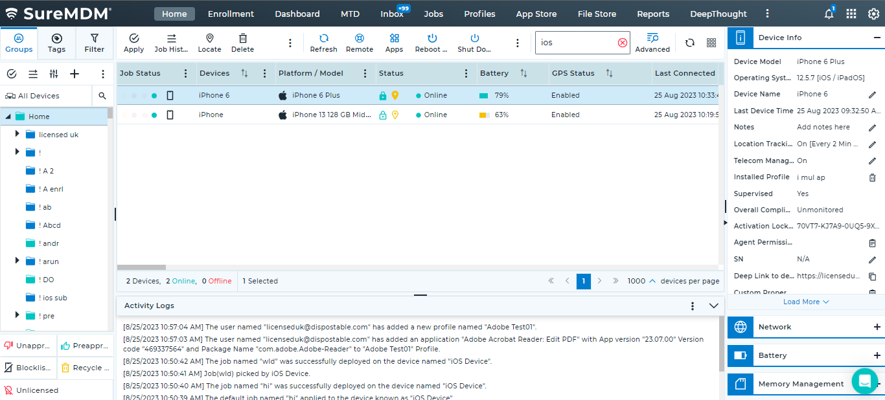This screenshot has height=400, width=885.
Task: Open the Reports page
Action: pos(653,14)
